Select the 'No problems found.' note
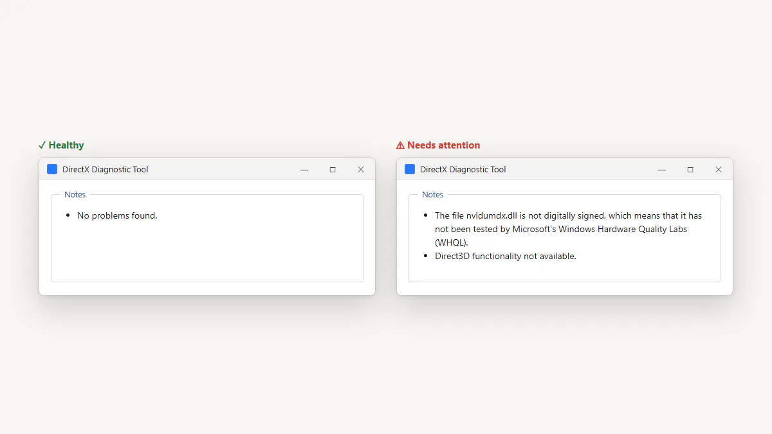 pos(117,215)
